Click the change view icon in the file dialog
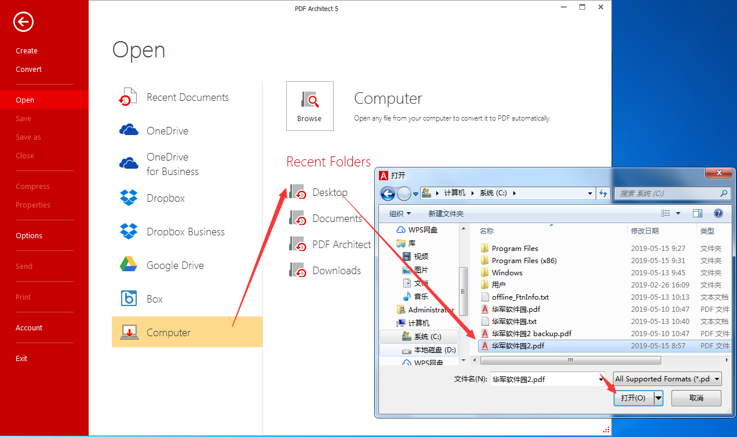This screenshot has height=437, width=737. 666,213
